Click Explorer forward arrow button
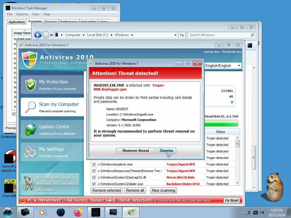 (46, 35)
